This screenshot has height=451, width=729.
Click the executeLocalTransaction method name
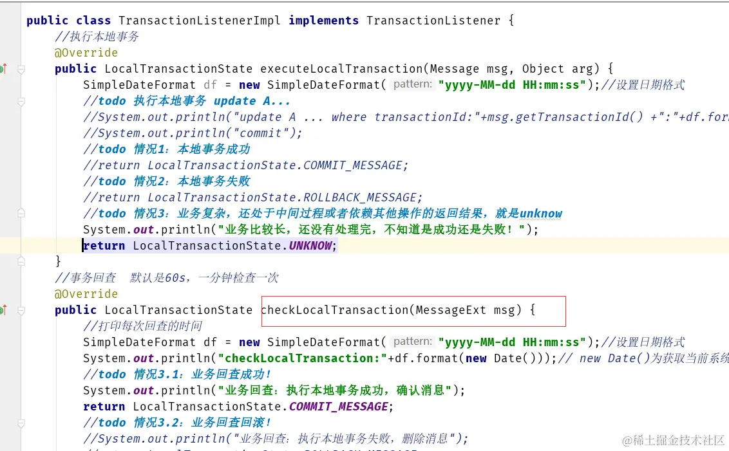[341, 69]
